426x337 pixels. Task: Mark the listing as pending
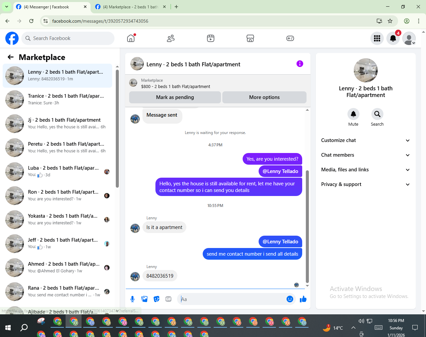(175, 97)
